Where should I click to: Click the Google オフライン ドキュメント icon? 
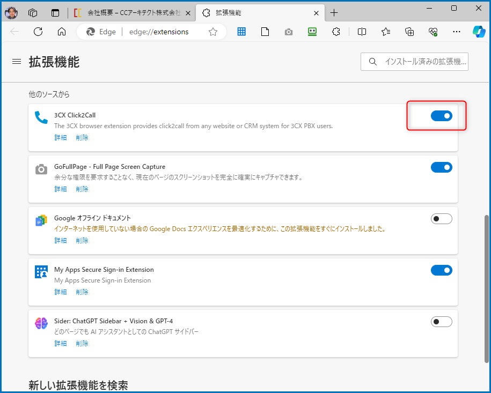41,220
